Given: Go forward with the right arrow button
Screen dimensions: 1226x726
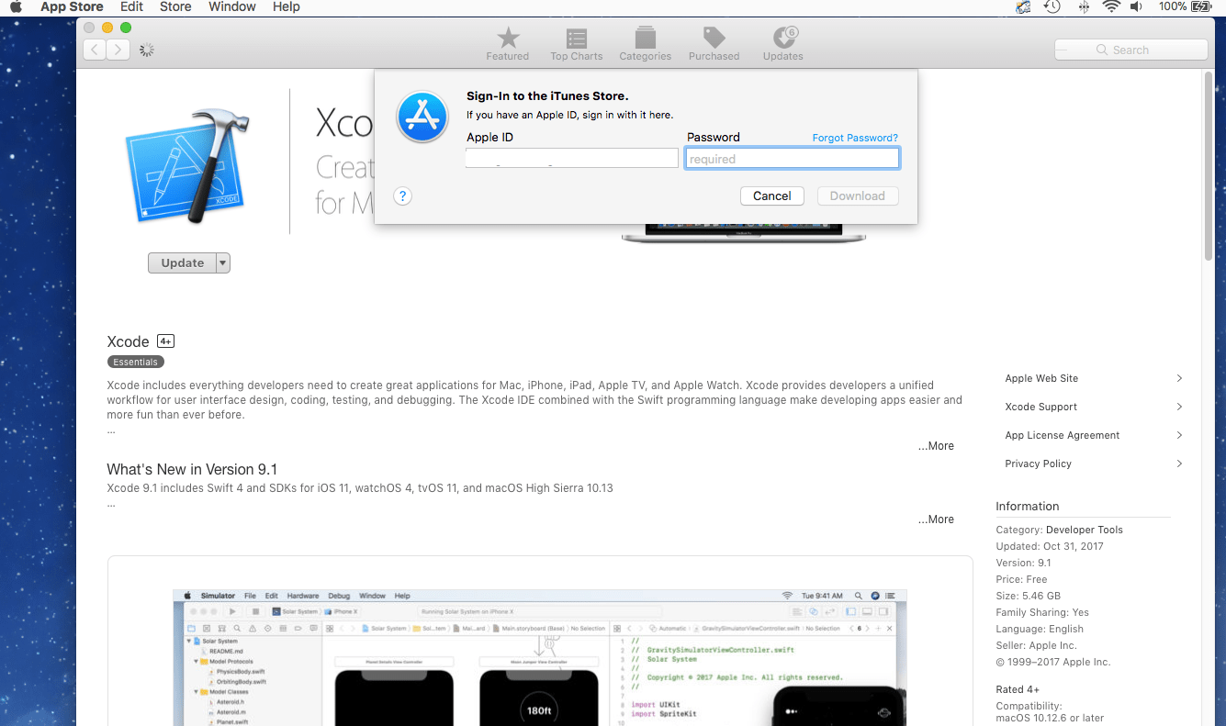Looking at the screenshot, I should tap(118, 50).
